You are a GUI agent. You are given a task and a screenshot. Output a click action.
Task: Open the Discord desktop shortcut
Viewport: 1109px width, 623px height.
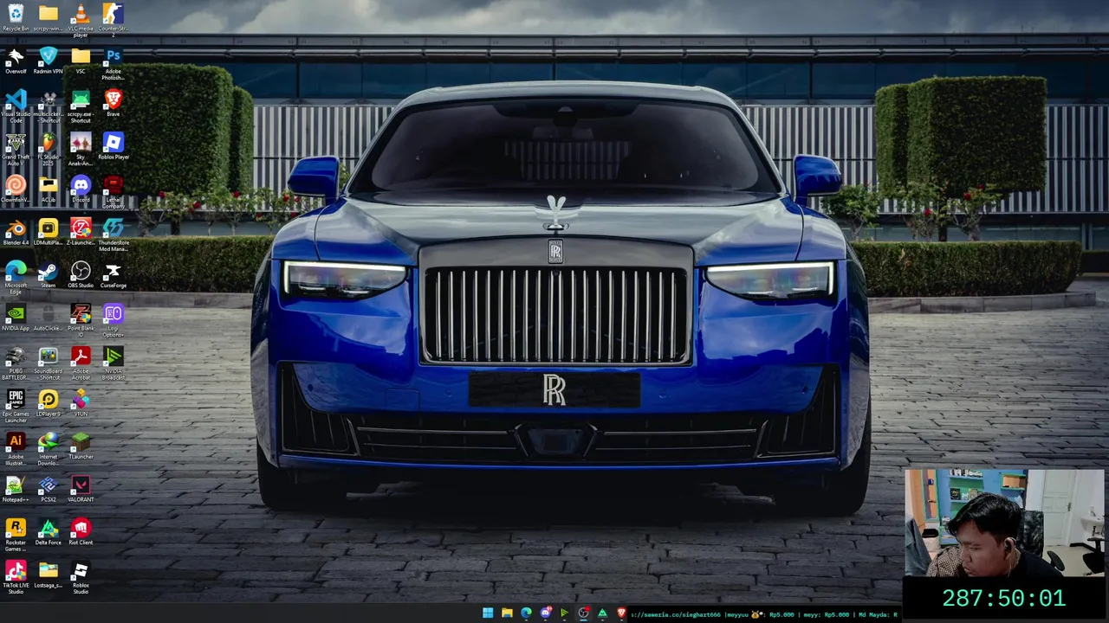click(81, 189)
